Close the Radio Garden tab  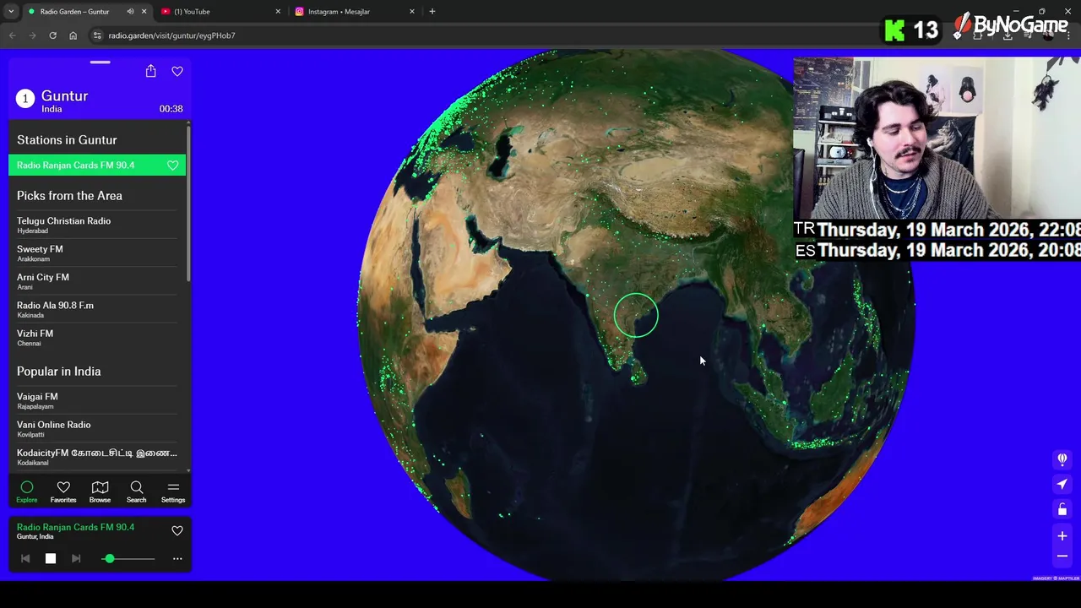(x=144, y=12)
